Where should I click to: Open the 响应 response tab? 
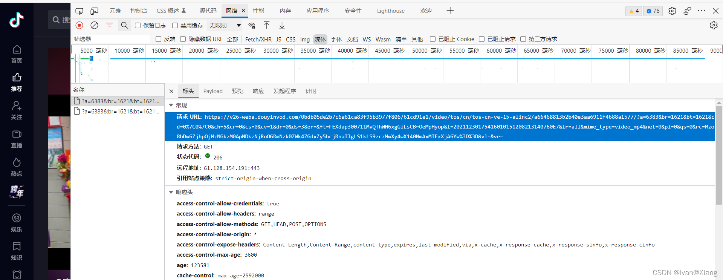(x=258, y=91)
